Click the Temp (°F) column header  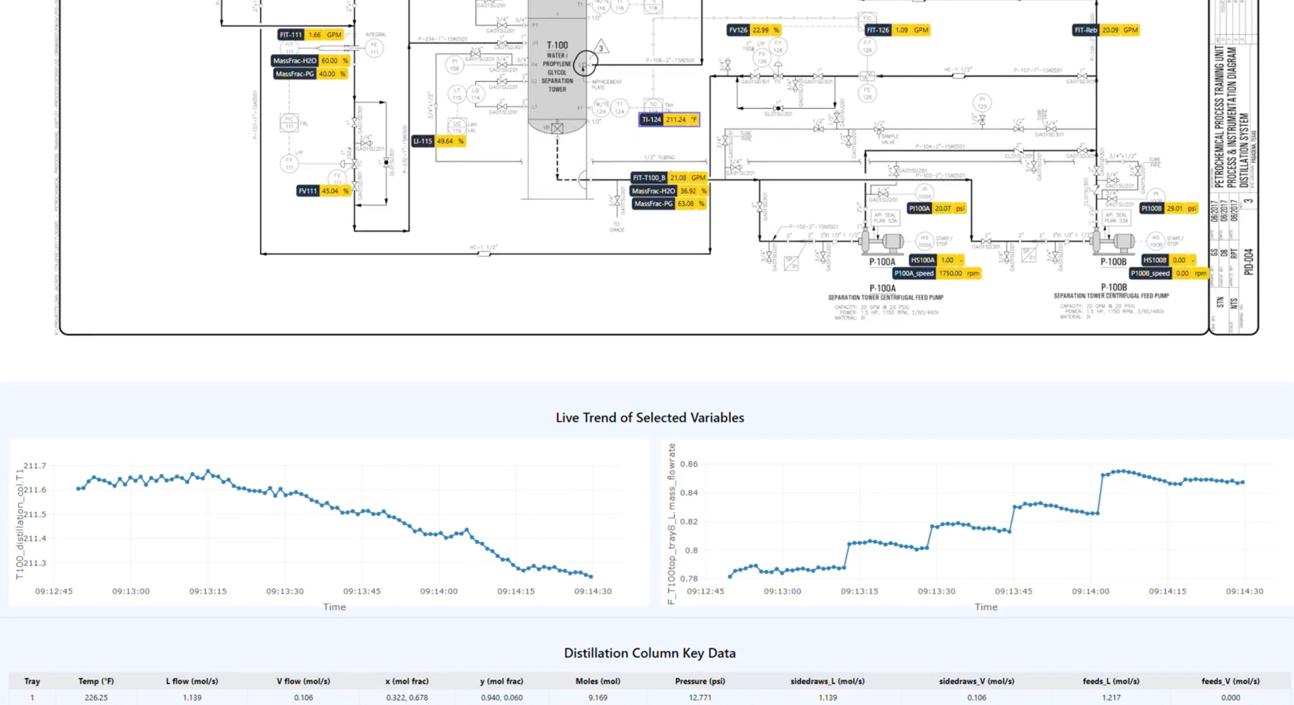coord(96,681)
